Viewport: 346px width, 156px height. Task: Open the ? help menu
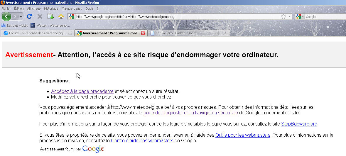point(98,9)
